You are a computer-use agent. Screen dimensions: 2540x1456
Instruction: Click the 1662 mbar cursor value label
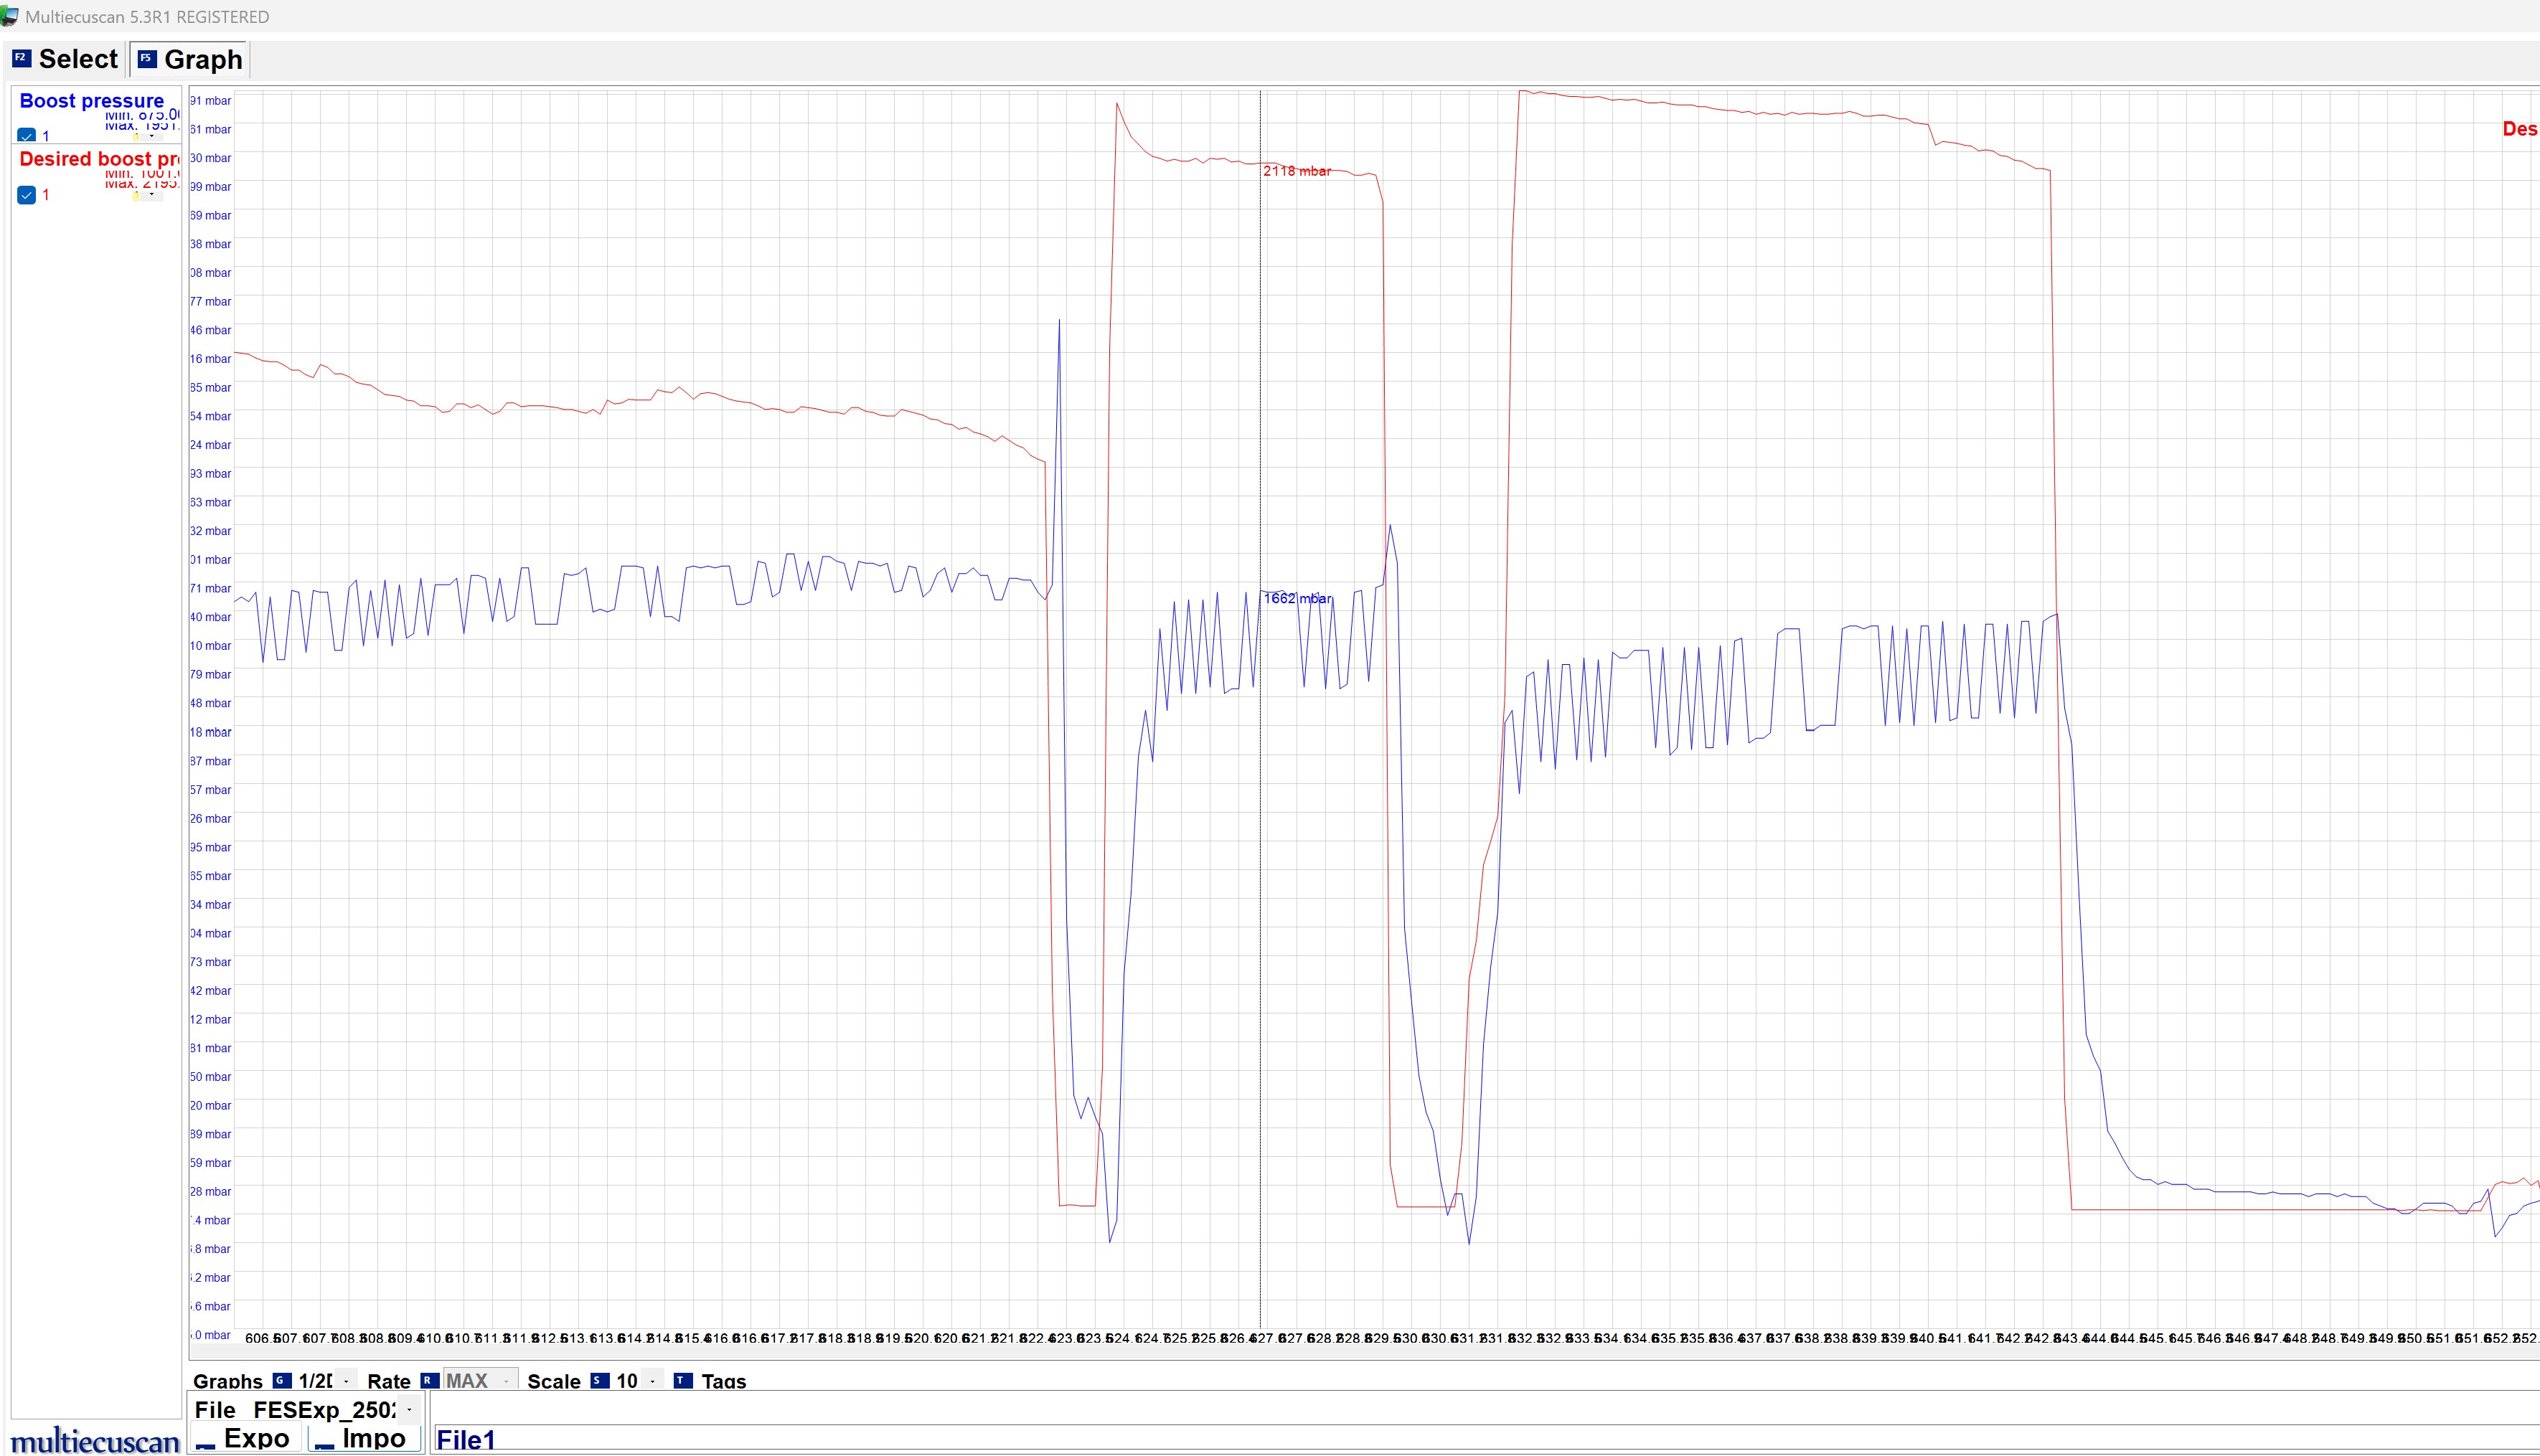coord(1297,598)
